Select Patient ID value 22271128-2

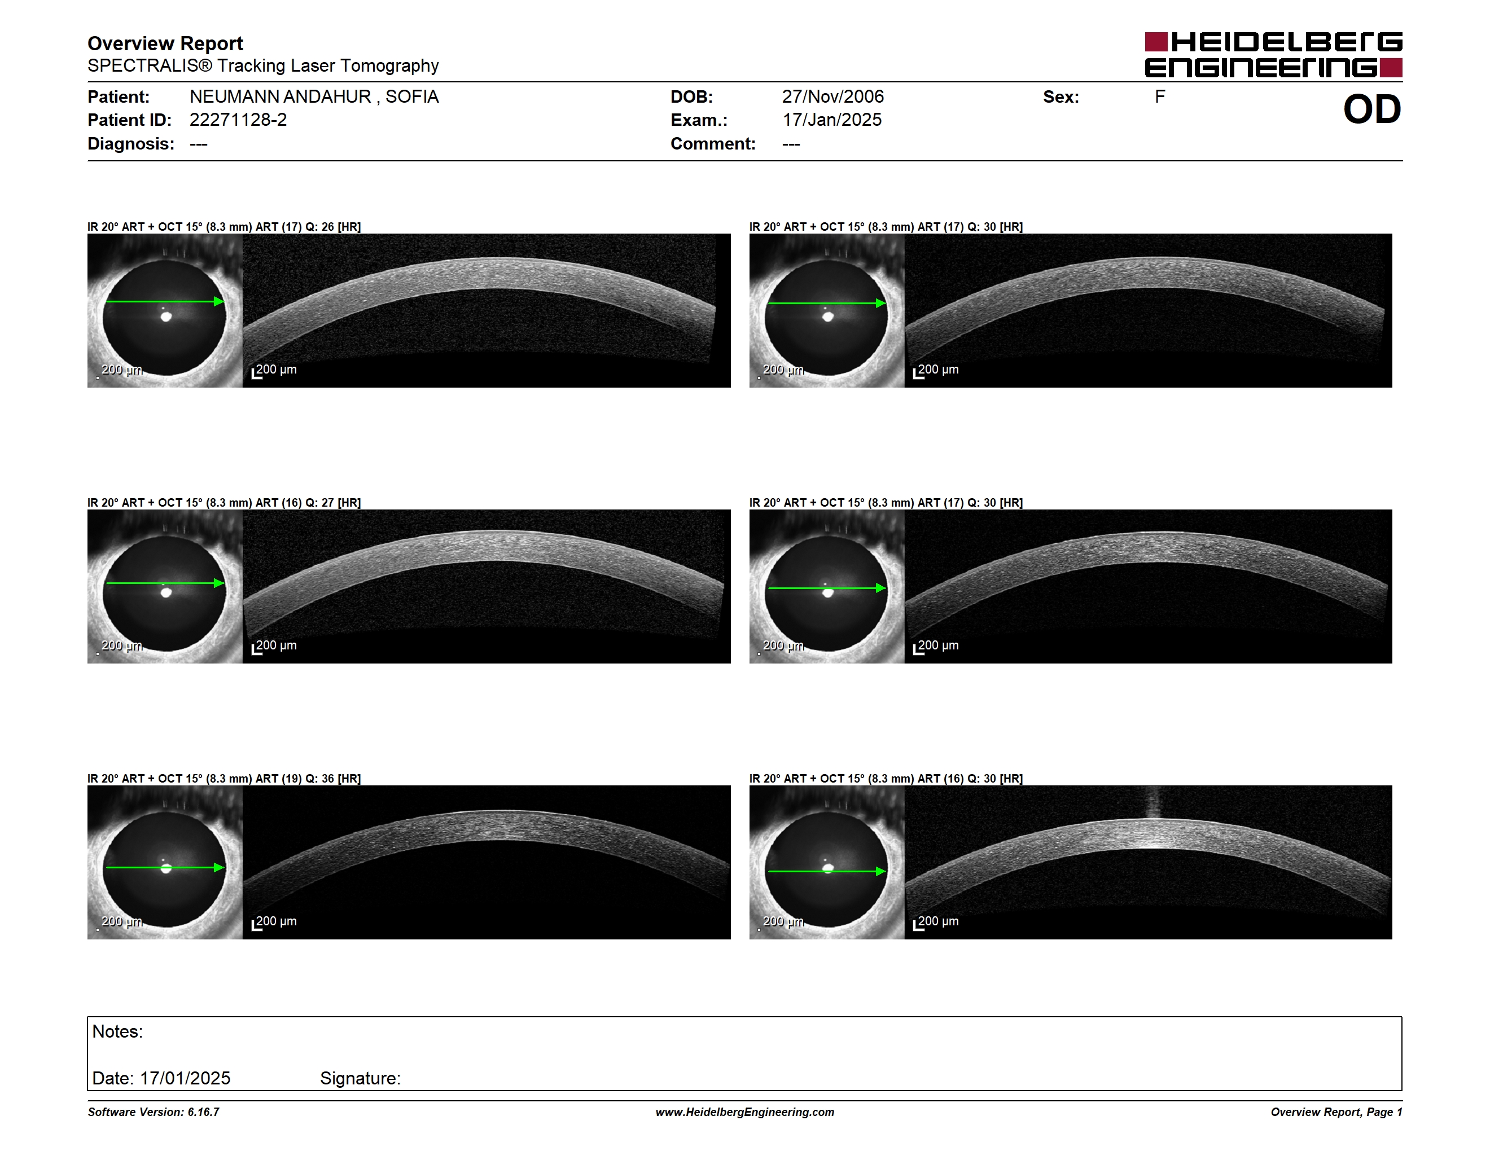[238, 120]
